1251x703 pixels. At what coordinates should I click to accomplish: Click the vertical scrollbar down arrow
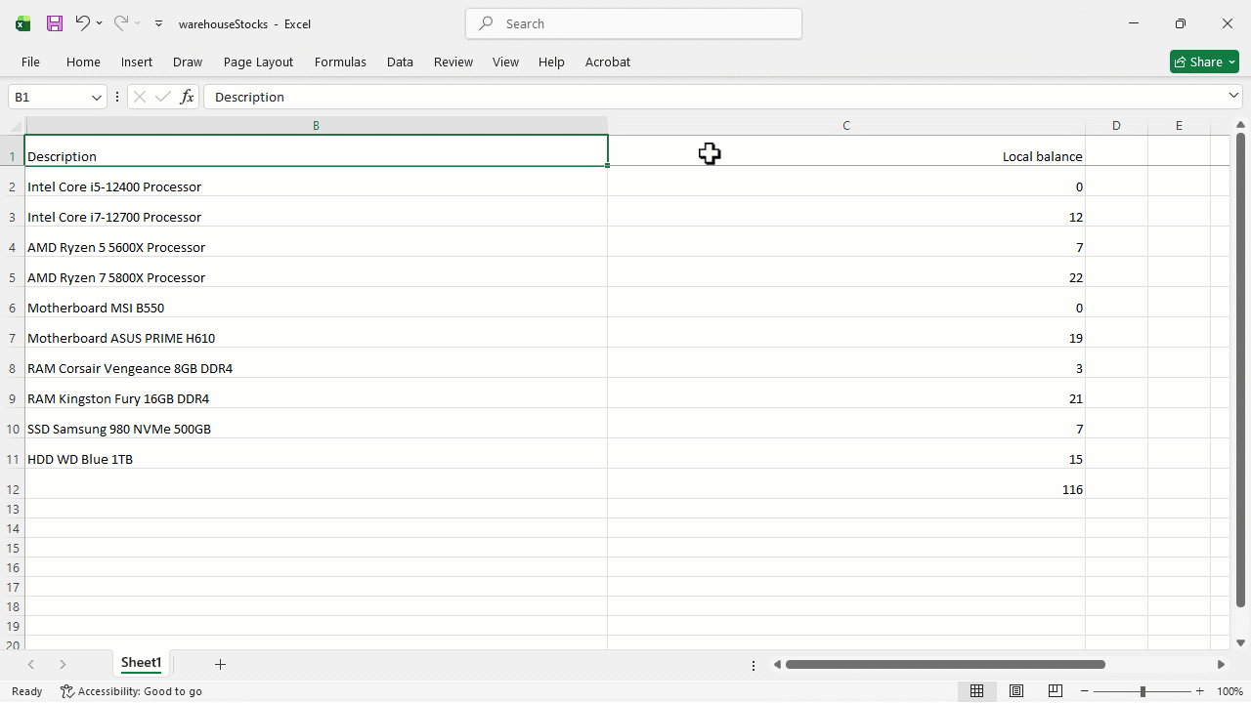tap(1240, 642)
